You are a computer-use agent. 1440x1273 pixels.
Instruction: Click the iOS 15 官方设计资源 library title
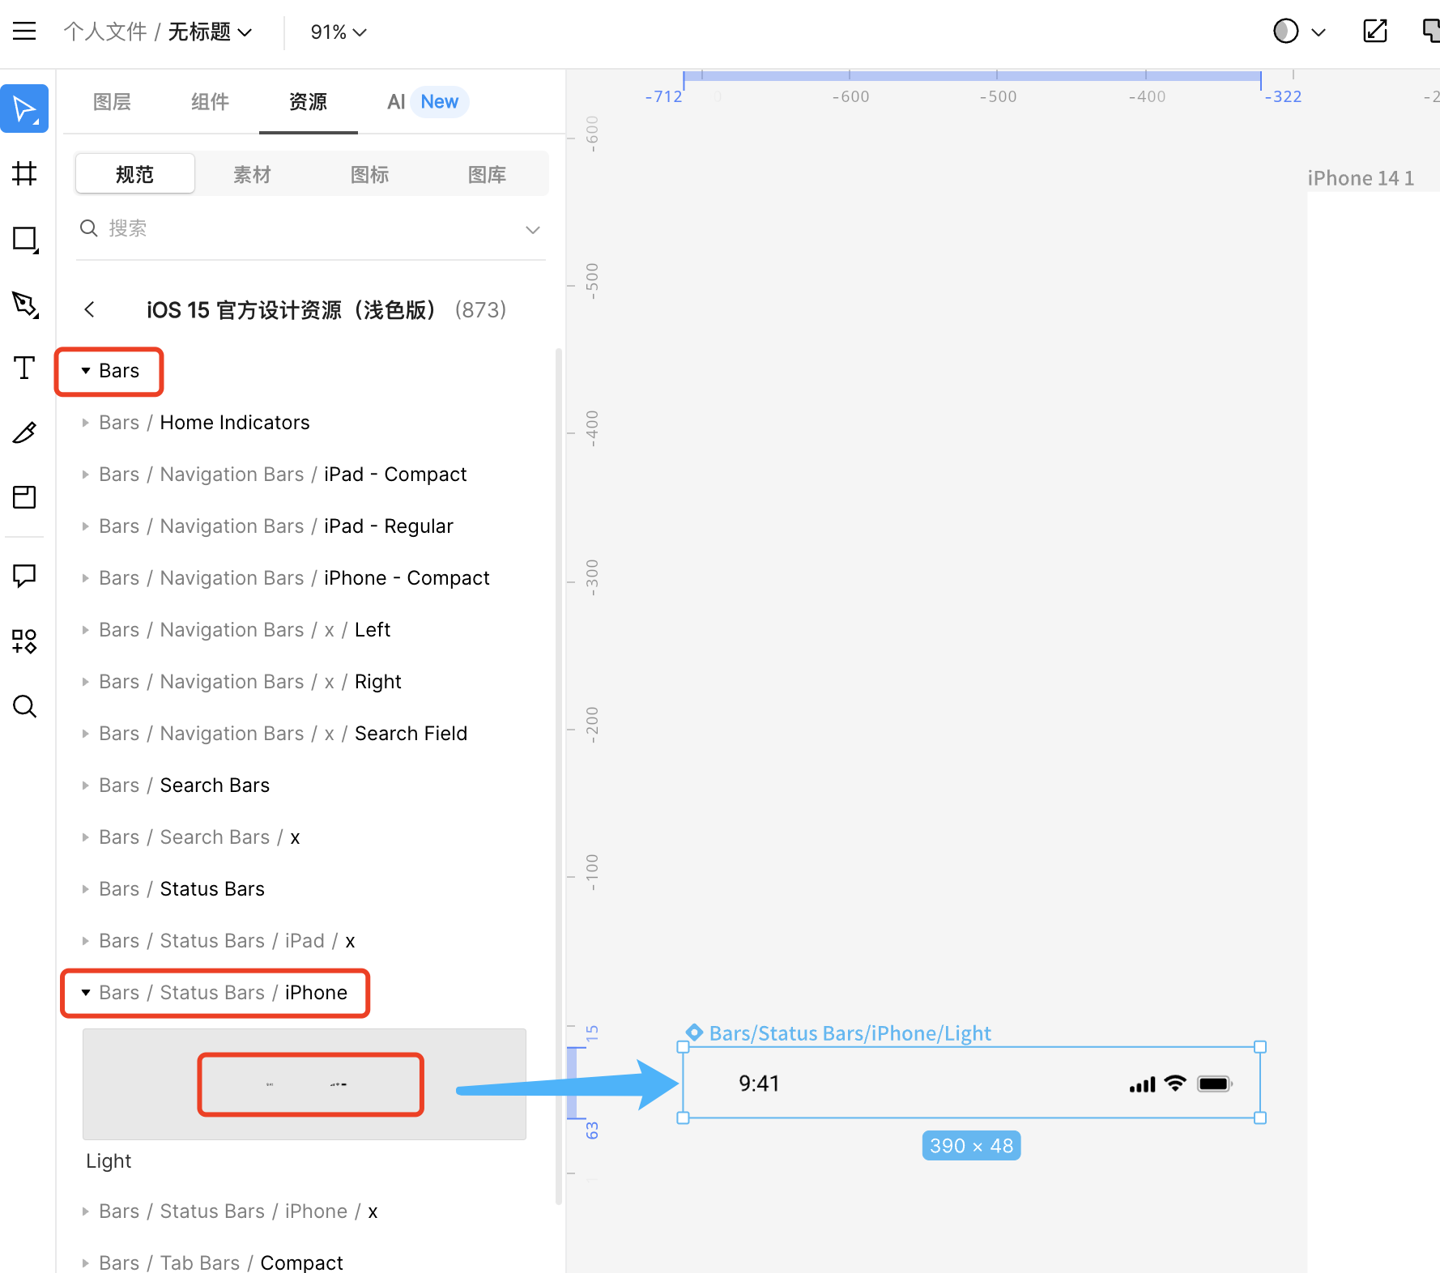click(292, 309)
